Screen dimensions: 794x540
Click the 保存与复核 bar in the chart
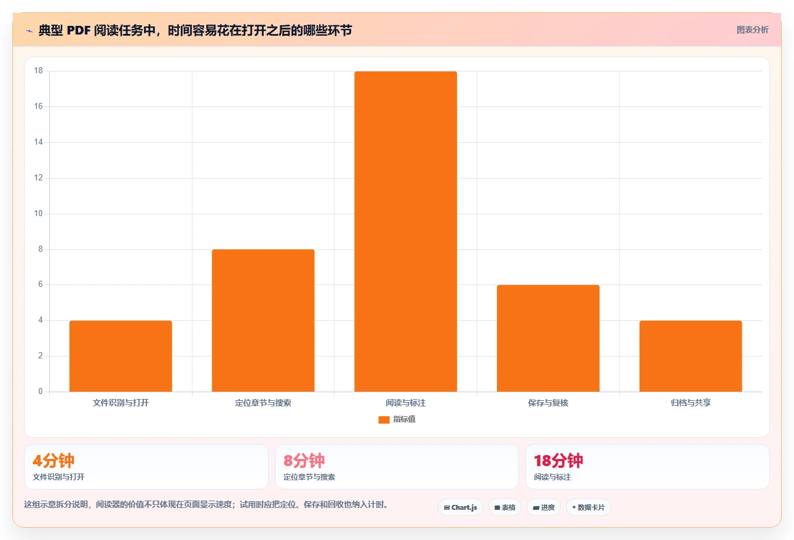pyautogui.click(x=548, y=338)
